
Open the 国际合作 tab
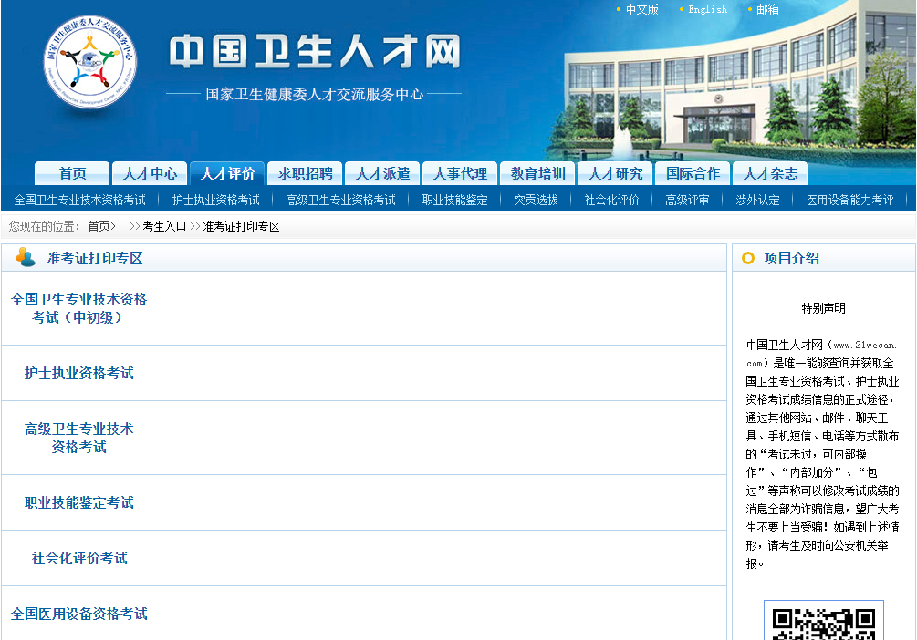tap(693, 173)
